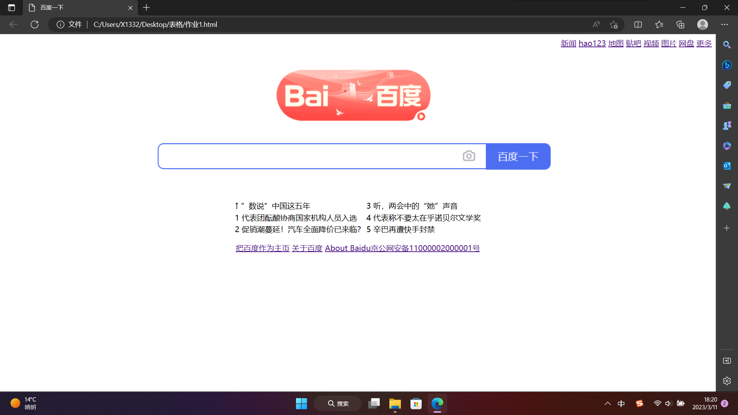The image size is (738, 415).
Task: Open the 新闻 link
Action: click(568, 43)
